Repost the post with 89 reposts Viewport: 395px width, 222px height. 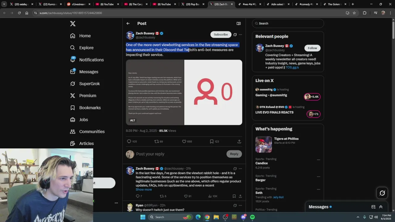point(159,142)
